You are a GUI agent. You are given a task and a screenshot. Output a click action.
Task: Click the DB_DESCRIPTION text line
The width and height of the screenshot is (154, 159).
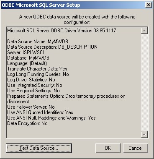click(x=52, y=47)
